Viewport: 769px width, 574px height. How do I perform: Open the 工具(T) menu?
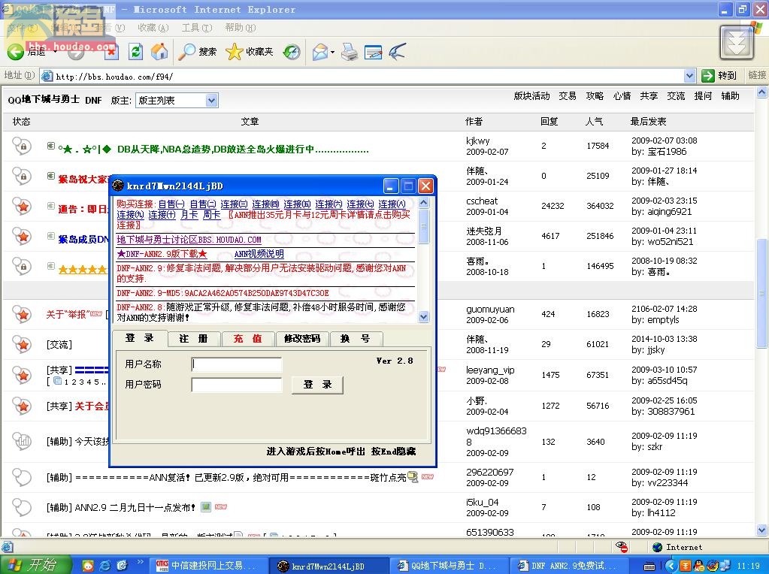197,28
